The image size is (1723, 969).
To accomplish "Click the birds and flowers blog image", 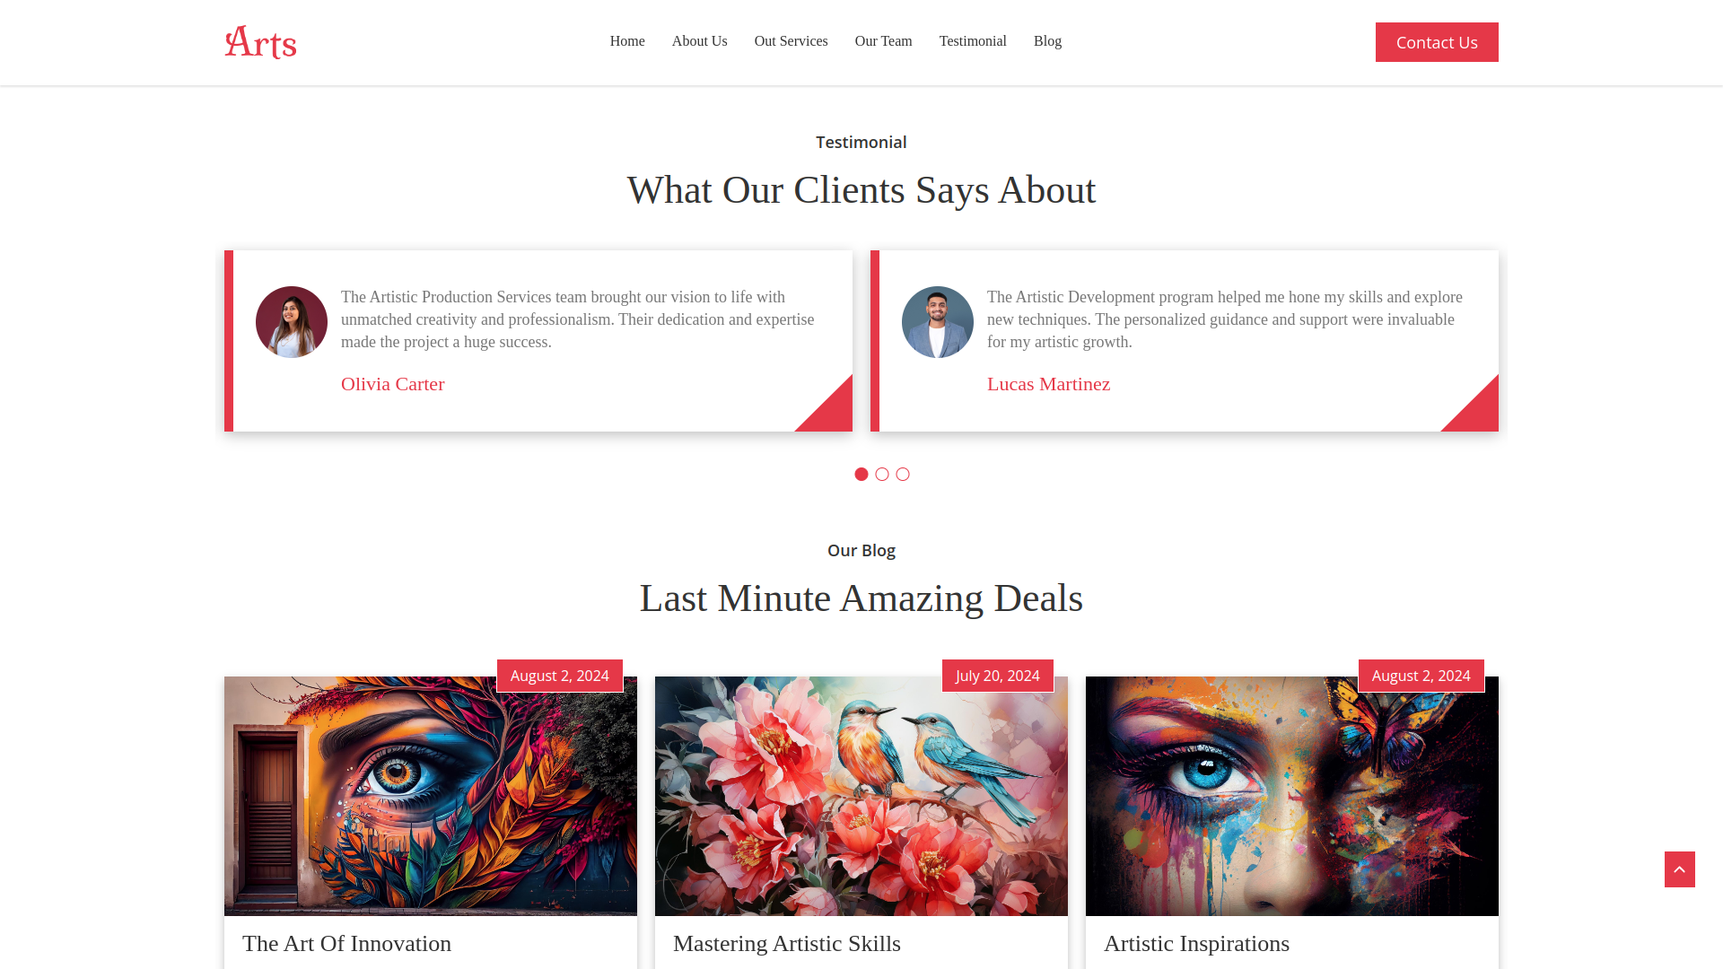I will coord(861,796).
